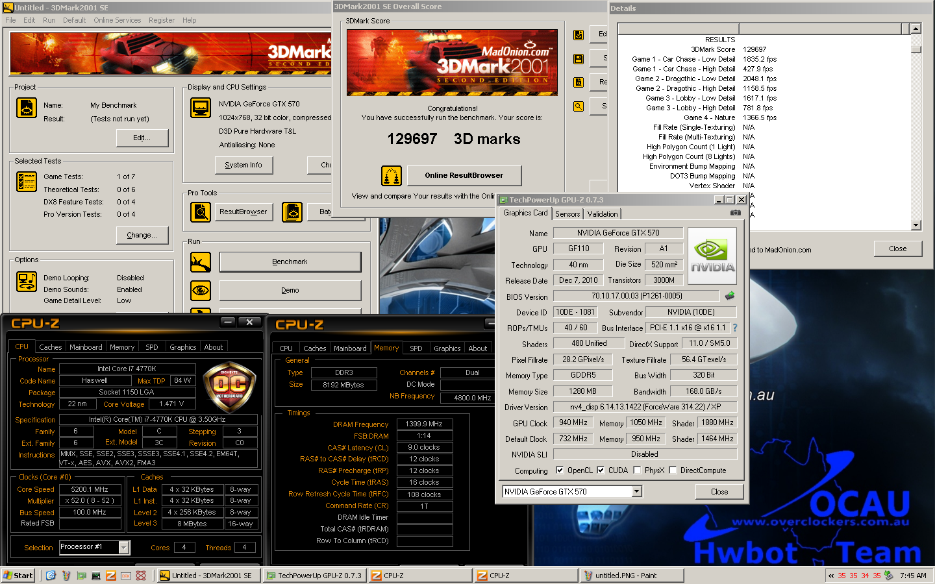Click the DRAM Frequency 1399.9 MHz value
Image resolution: width=935 pixels, height=584 pixels.
pos(424,424)
